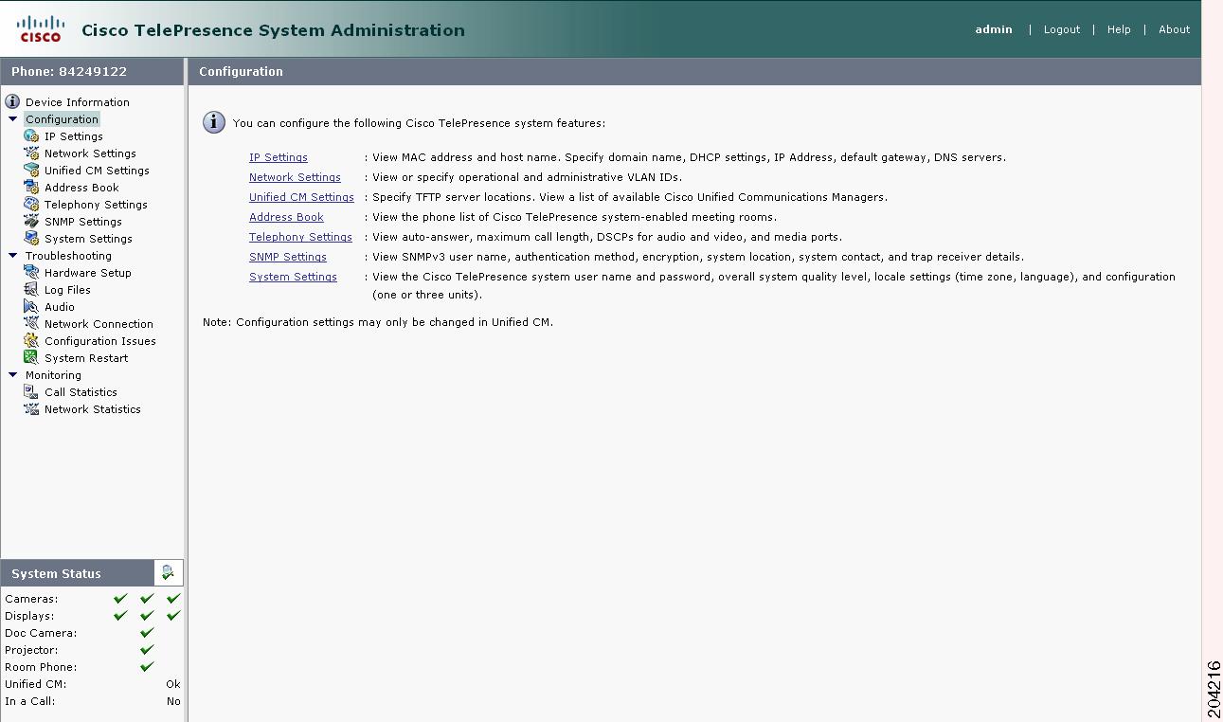Follow the Telephony Settings main panel link
Viewport: 1223px width, 722px height.
point(300,237)
